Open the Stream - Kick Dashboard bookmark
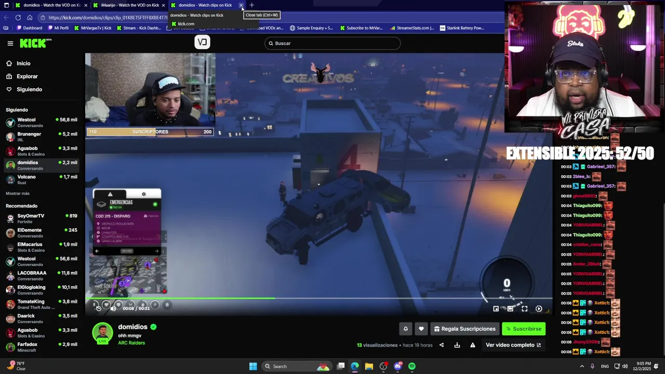Viewport: 665px width, 374px height. (x=138, y=28)
